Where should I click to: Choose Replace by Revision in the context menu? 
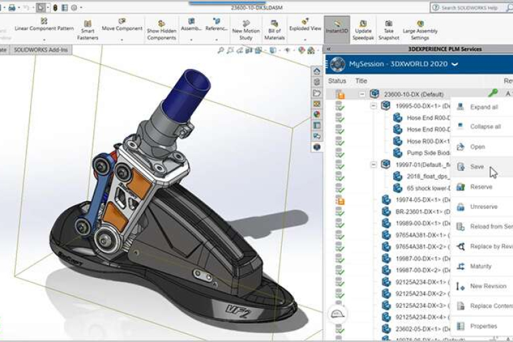pos(482,246)
